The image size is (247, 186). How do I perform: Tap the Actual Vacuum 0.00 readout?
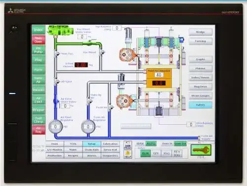81,65
